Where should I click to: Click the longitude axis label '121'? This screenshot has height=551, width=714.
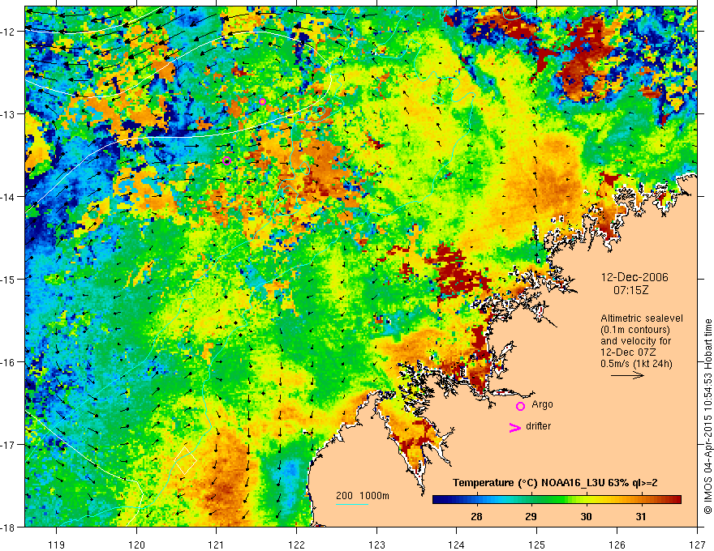point(217,545)
